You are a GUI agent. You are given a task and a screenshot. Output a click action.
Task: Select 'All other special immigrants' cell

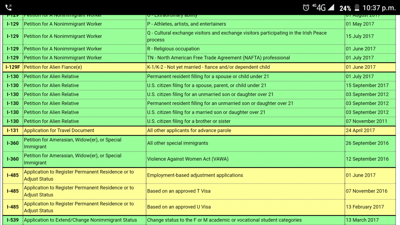(246, 143)
